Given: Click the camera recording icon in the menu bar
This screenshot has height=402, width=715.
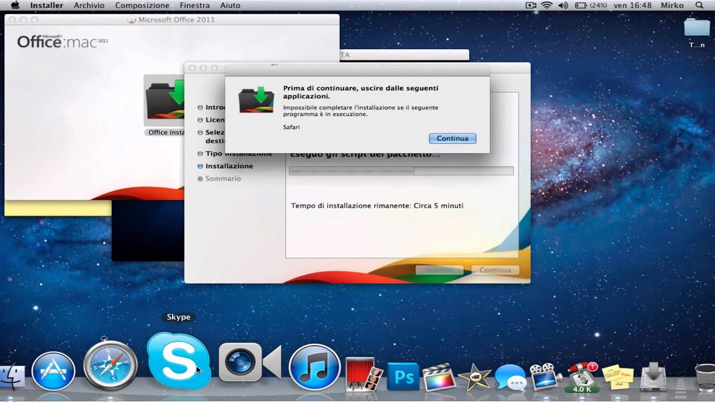Looking at the screenshot, I should tap(531, 5).
